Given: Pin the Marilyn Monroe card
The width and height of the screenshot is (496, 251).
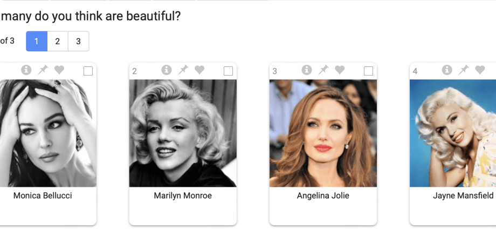Looking at the screenshot, I should click(x=183, y=70).
